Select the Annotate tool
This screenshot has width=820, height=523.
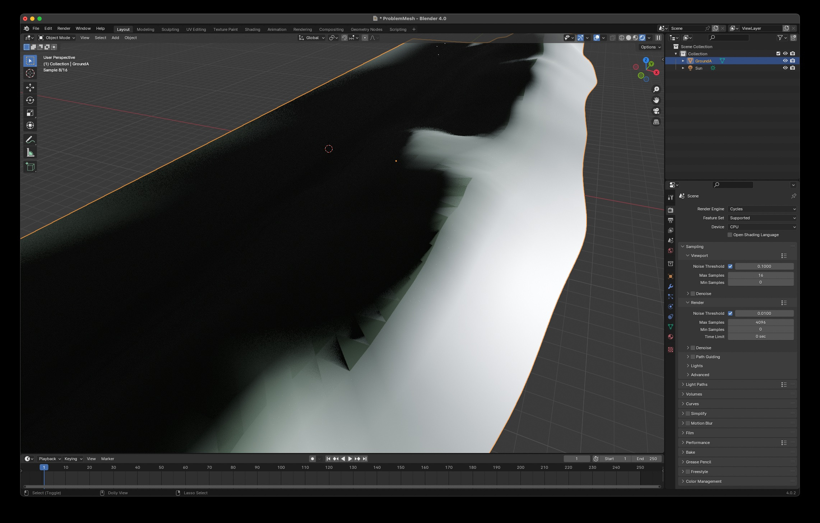point(30,140)
